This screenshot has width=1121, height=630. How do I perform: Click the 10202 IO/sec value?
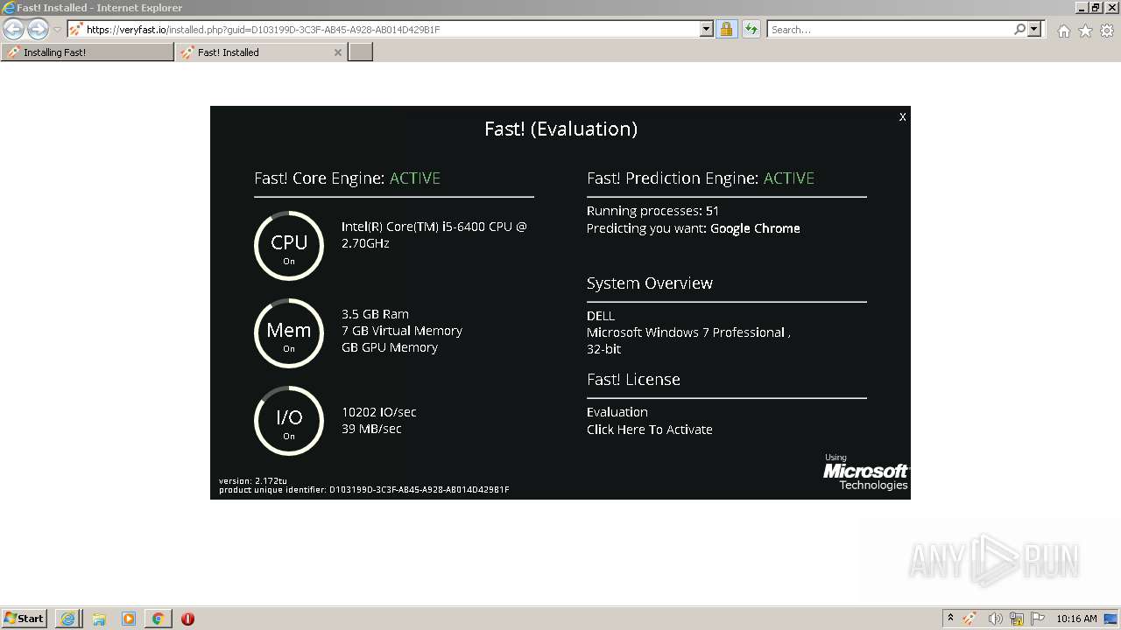coord(379,412)
